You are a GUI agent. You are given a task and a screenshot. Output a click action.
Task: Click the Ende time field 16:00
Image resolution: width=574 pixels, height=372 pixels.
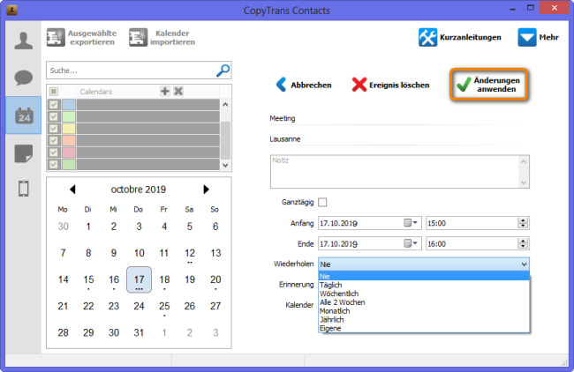(472, 244)
